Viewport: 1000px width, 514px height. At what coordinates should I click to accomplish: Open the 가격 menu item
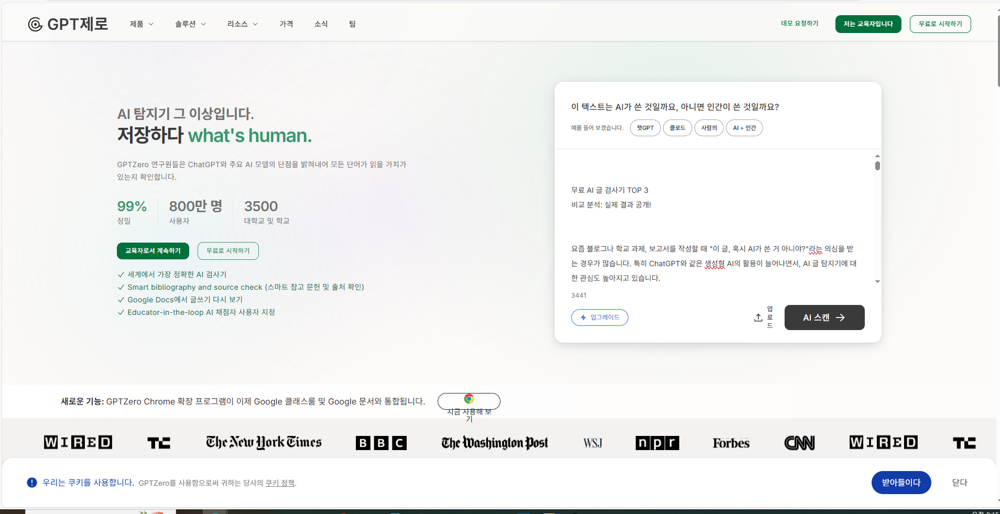(286, 24)
